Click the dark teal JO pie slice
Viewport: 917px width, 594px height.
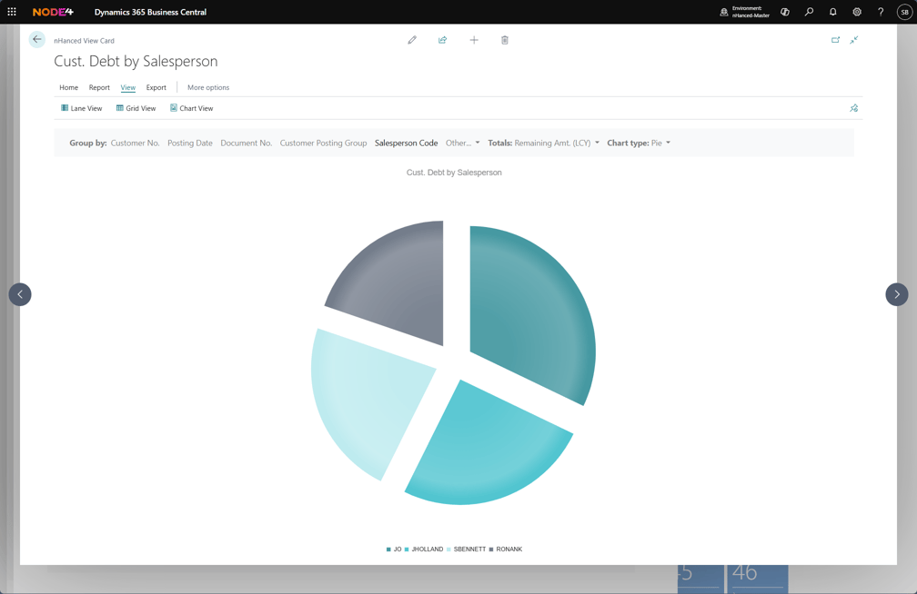click(x=527, y=315)
